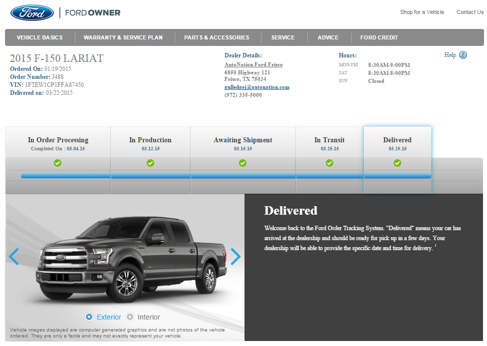Select the In Production status tab
Viewport: 487px width, 346px height.
coord(150,143)
